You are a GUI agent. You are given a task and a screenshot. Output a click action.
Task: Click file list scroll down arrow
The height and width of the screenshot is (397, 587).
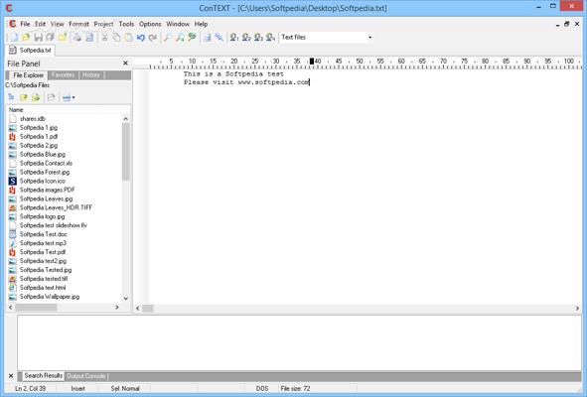point(126,298)
